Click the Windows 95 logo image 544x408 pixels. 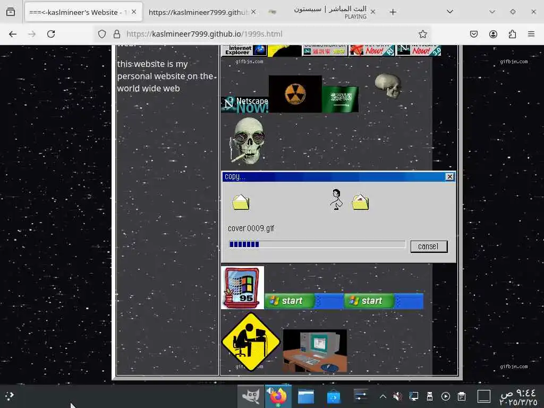point(242,287)
